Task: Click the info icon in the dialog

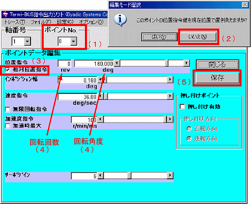Action: point(120,20)
